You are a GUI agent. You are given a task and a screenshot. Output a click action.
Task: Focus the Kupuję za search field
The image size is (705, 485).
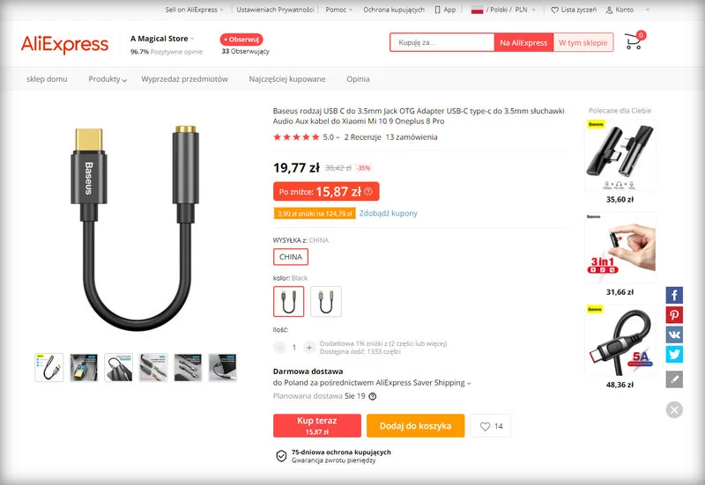(442, 42)
